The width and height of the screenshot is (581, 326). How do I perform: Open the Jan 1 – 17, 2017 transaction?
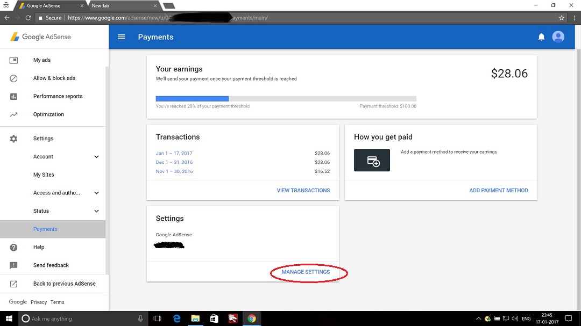174,153
